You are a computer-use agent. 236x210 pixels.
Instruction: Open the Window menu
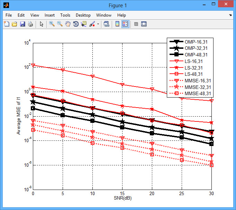click(x=104, y=15)
